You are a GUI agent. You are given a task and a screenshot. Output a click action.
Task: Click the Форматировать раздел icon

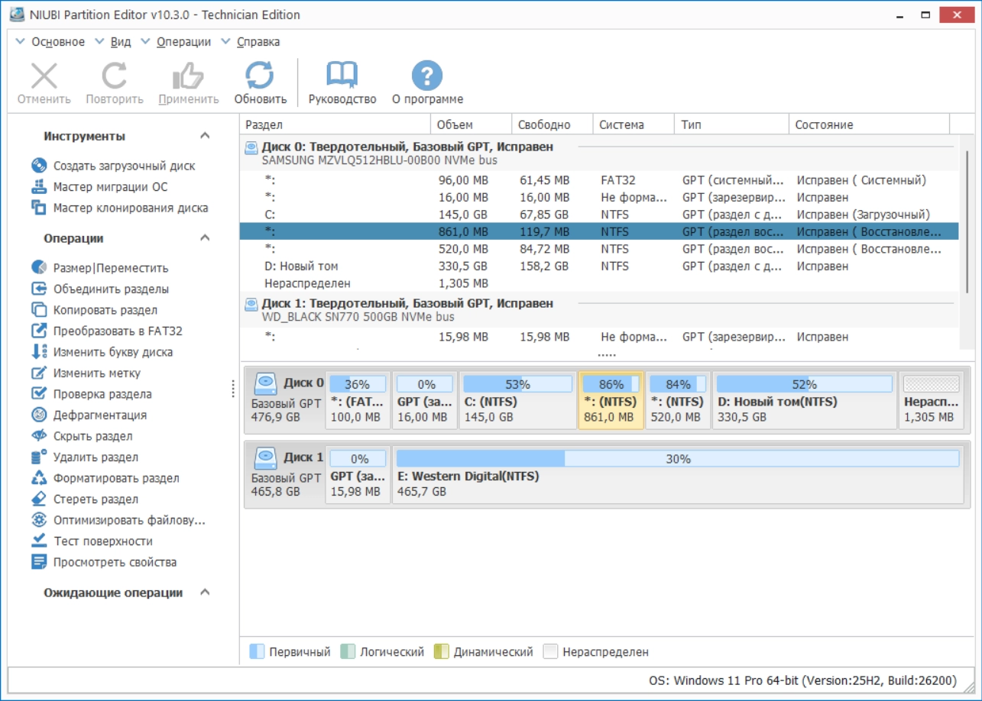tap(39, 478)
